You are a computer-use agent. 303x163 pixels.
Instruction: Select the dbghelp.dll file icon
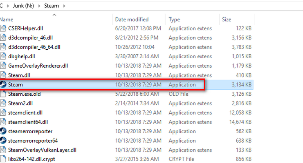3,56
